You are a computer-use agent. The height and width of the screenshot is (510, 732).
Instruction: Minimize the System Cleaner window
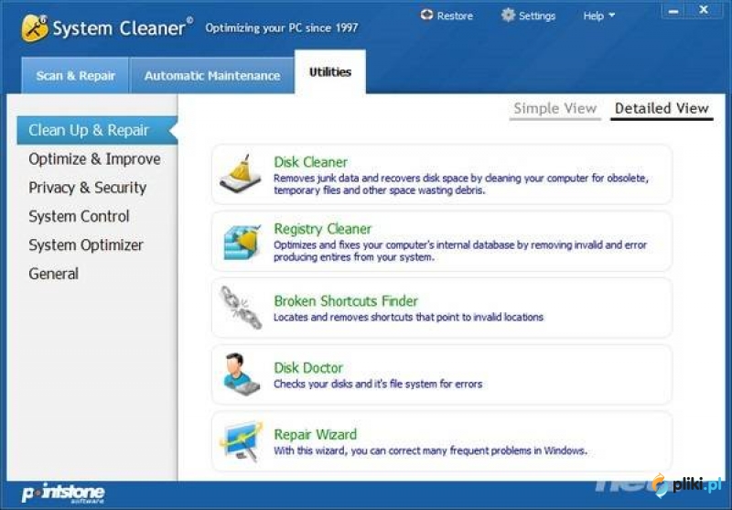[x=673, y=11]
